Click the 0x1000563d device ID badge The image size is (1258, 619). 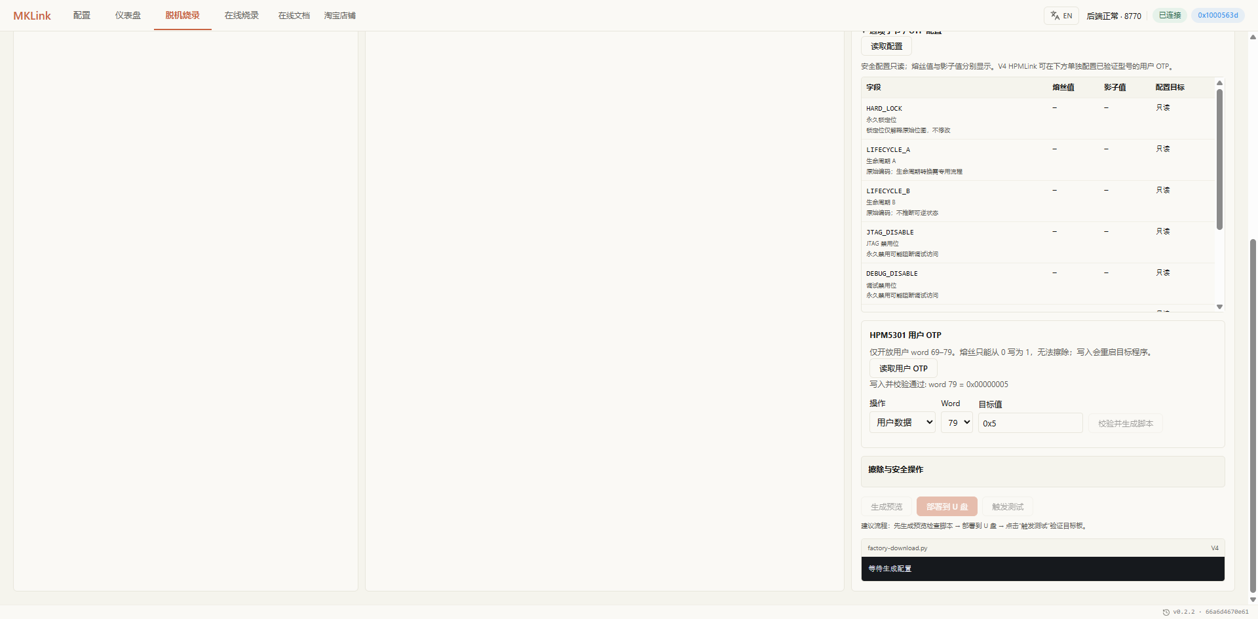1218,15
